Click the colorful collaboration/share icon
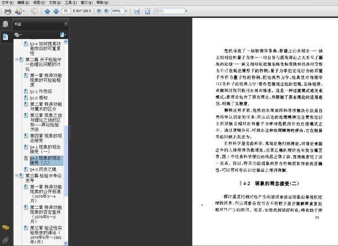Image resolution: width=338 pixels, height=246 pixels. click(x=19, y=11)
